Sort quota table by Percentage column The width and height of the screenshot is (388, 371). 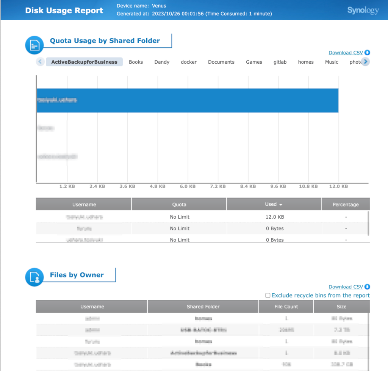[346, 204]
